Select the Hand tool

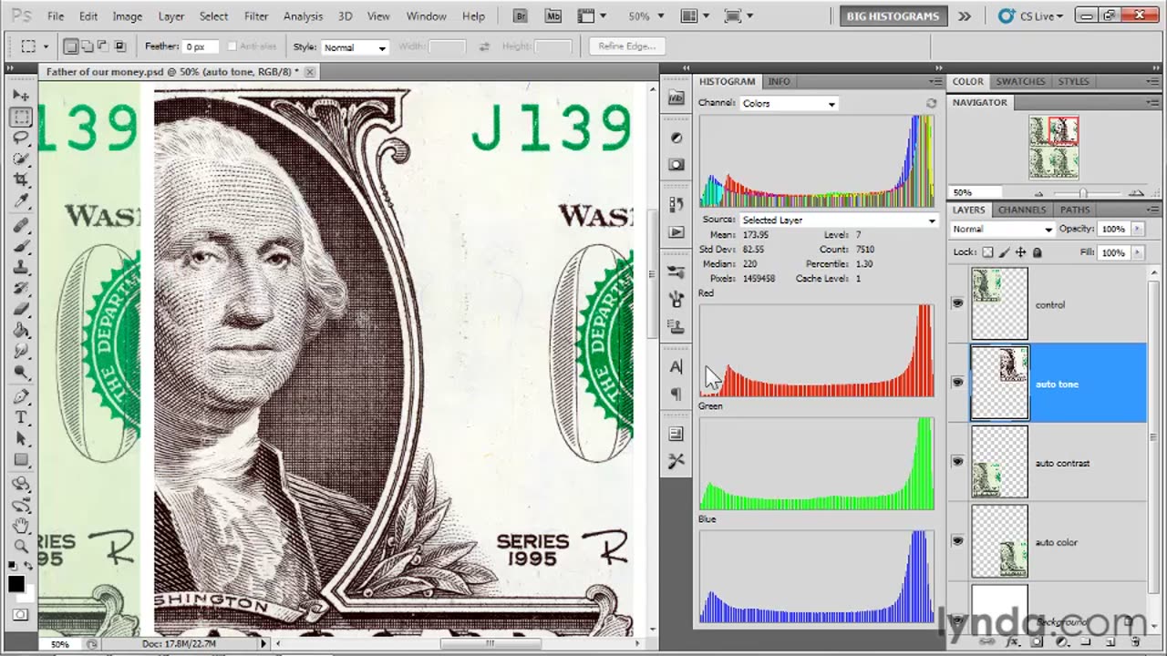coord(21,526)
